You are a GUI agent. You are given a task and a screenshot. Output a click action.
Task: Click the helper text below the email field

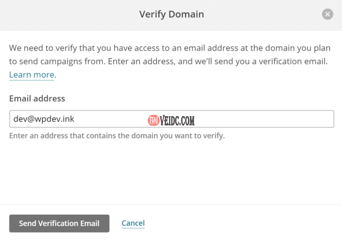(117, 136)
